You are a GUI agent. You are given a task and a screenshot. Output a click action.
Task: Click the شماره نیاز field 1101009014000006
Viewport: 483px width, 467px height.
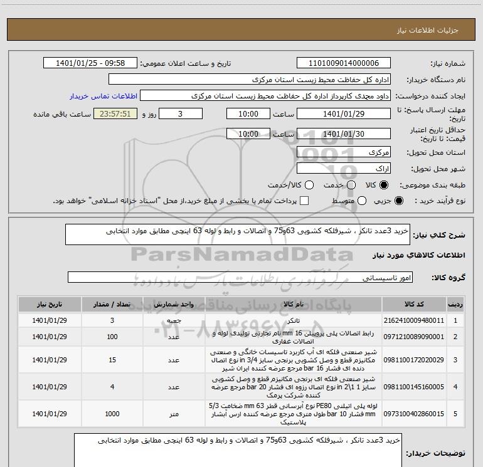coord(344,63)
